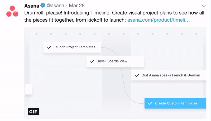
Task: Open the Asana display name profile
Action: 32,6
